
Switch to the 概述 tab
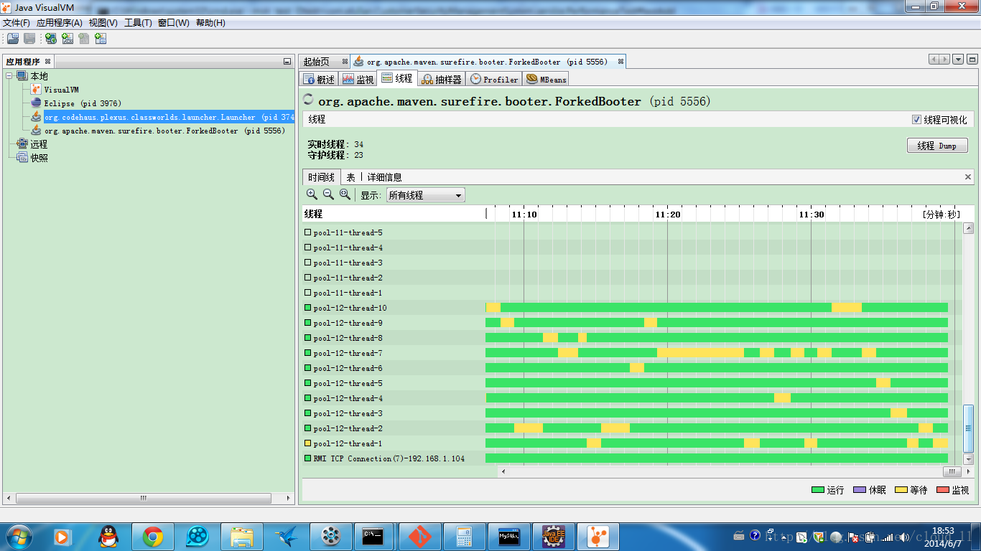coord(319,79)
